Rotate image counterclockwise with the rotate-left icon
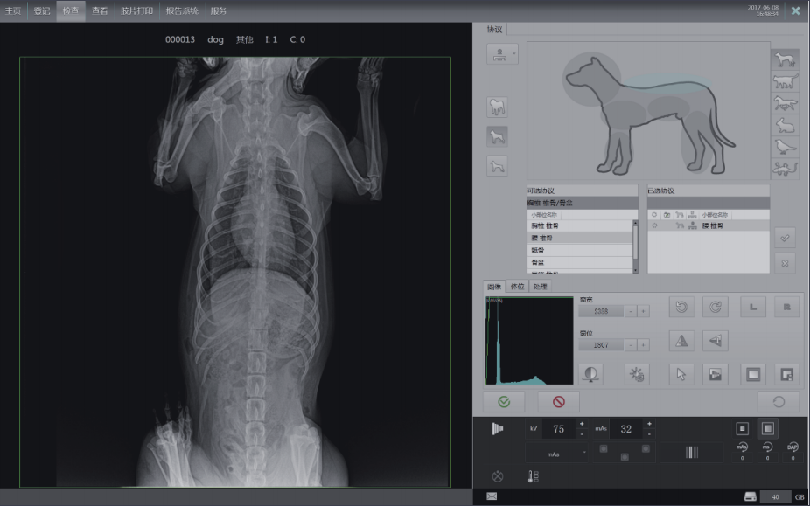The width and height of the screenshot is (810, 506). [681, 307]
